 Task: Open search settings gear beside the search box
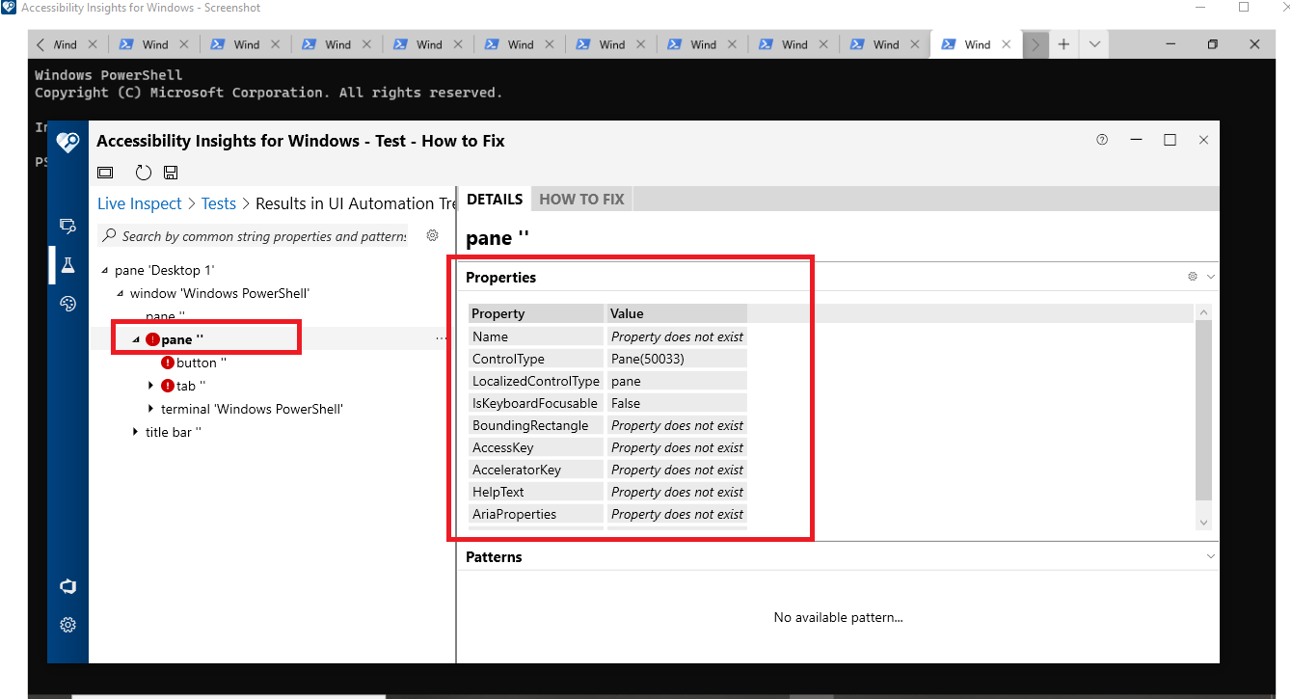(x=432, y=234)
